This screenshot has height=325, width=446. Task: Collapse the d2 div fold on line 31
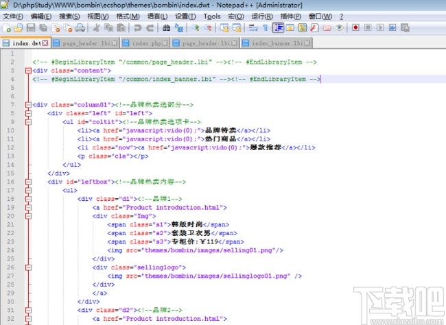[x=28, y=310]
